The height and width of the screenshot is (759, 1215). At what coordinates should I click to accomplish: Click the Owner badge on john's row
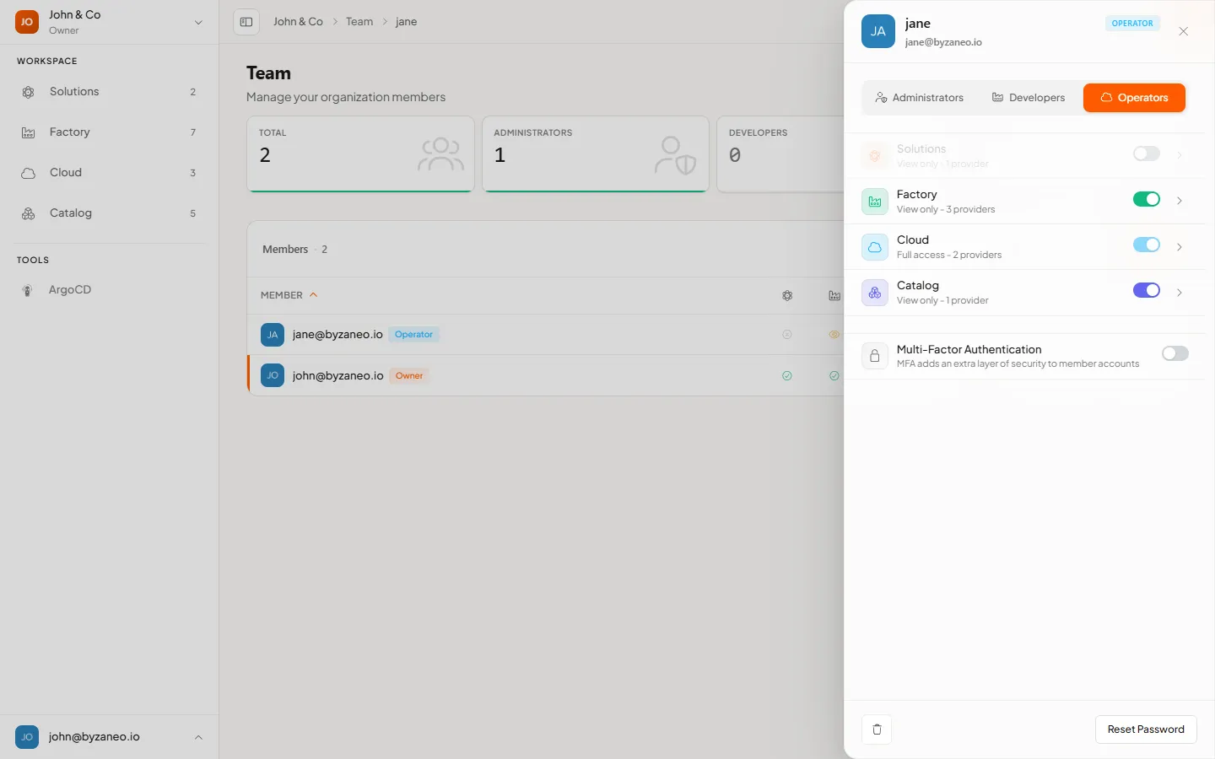tap(409, 376)
